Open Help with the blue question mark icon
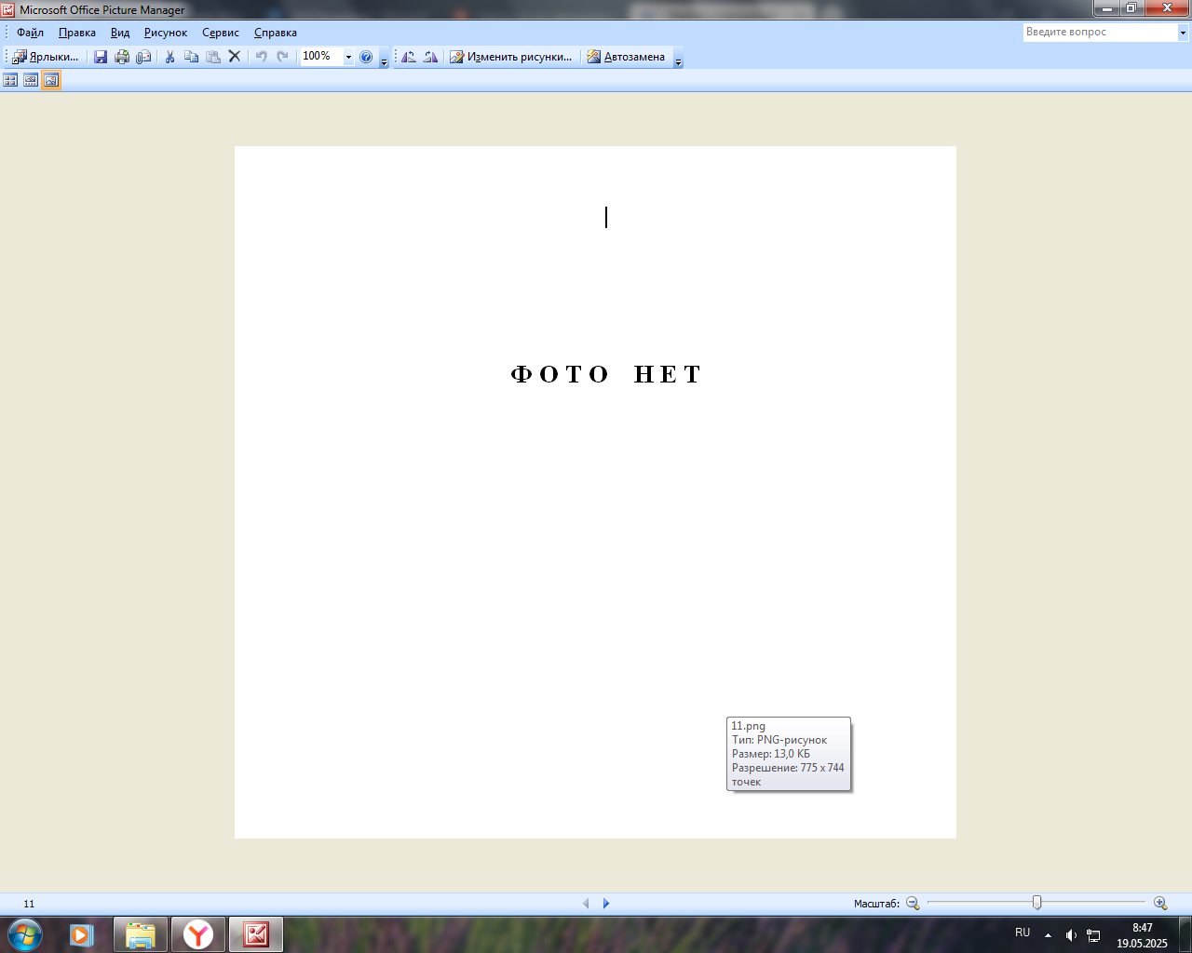This screenshot has width=1192, height=953. tap(366, 57)
